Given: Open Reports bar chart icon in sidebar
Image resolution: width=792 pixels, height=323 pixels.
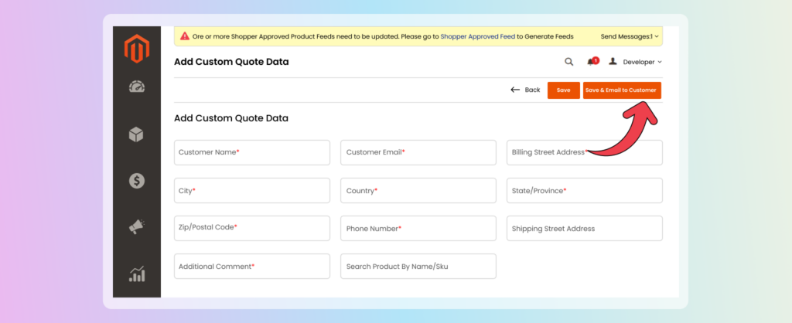Looking at the screenshot, I should 137,274.
